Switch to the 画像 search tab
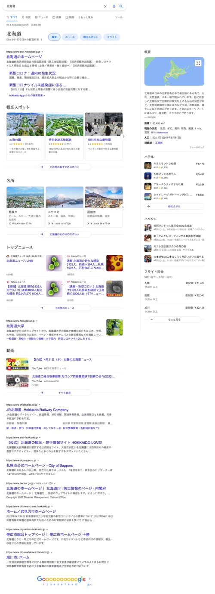The image size is (215, 594). click(x=57, y=17)
